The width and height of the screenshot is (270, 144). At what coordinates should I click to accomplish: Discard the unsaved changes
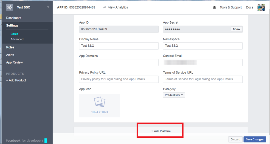(x=235, y=139)
